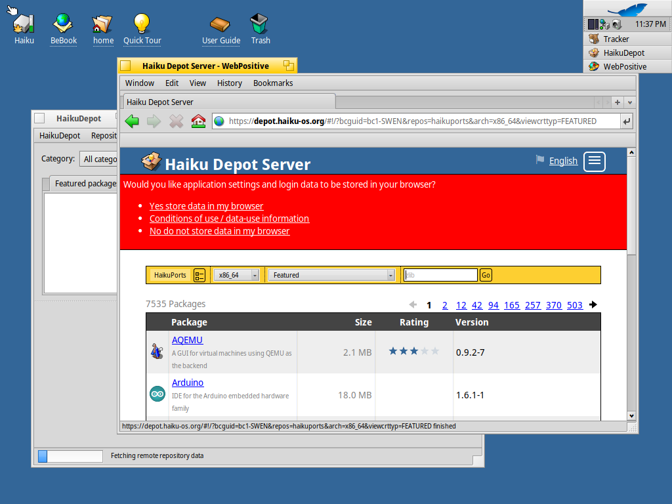This screenshot has height=504, width=672.
Task: Launch the Quick Tour desktop icon
Action: (x=142, y=24)
